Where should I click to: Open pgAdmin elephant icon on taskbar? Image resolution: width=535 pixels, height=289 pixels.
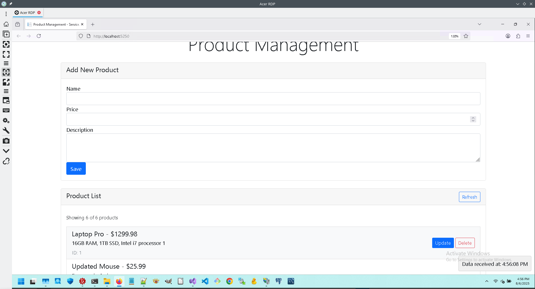(279, 281)
